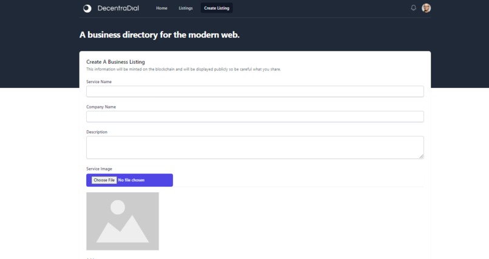Click the blockchain information notice text
This screenshot has height=259, width=489.
point(183,69)
